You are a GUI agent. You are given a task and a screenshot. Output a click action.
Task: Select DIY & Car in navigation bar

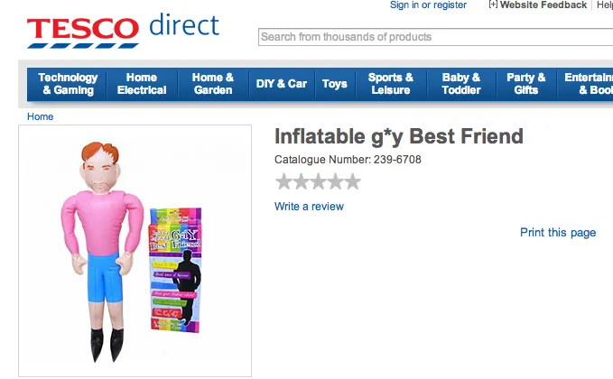pos(282,84)
